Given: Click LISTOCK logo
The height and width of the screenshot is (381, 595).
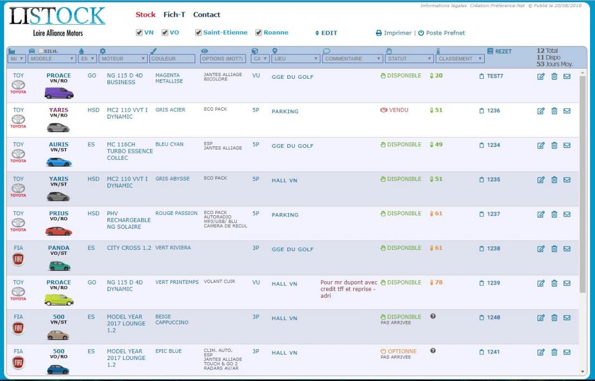Looking at the screenshot, I should click(x=57, y=16).
